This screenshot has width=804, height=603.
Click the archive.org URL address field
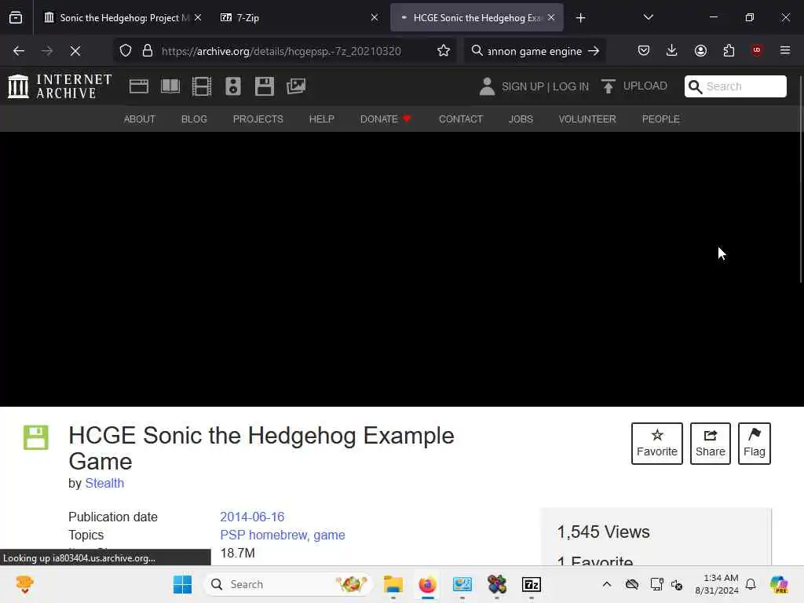[x=281, y=51]
